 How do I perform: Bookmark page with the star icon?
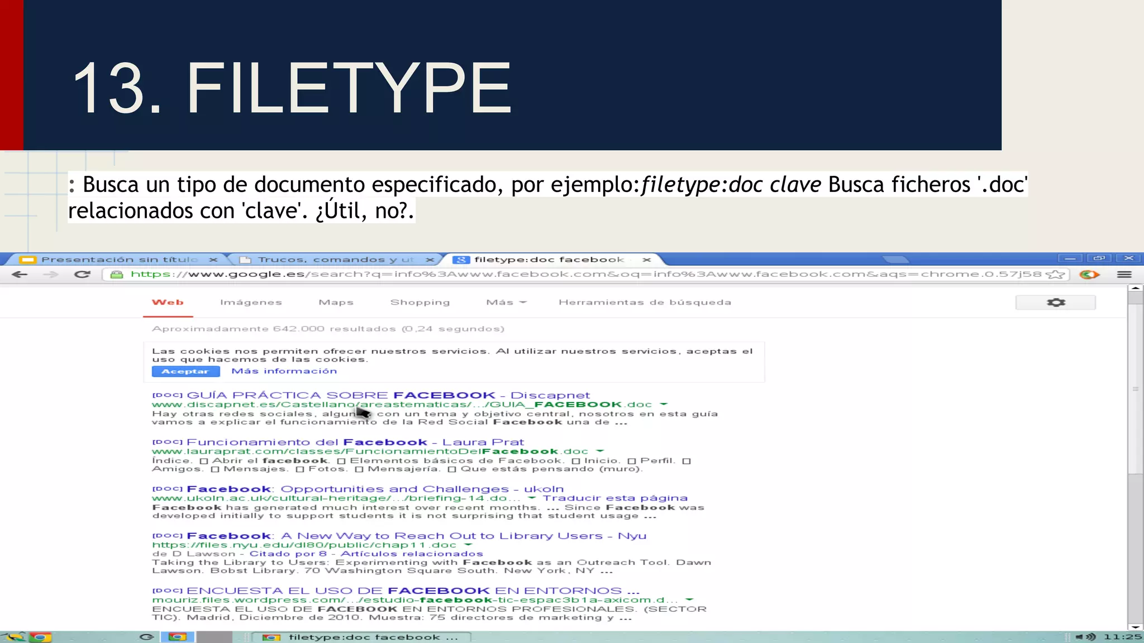pos(1055,274)
